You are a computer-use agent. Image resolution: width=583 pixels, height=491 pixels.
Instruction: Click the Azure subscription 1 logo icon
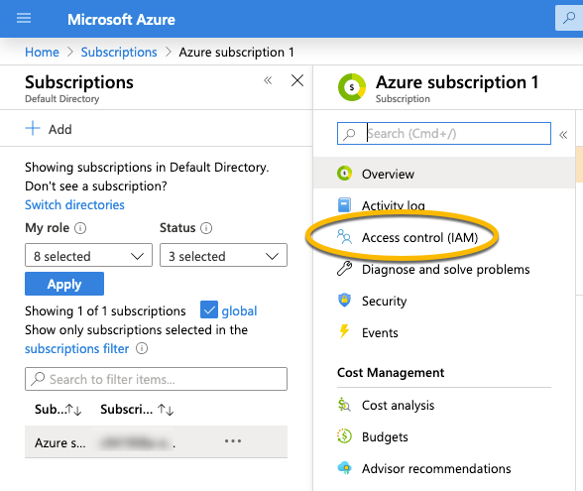pyautogui.click(x=352, y=87)
